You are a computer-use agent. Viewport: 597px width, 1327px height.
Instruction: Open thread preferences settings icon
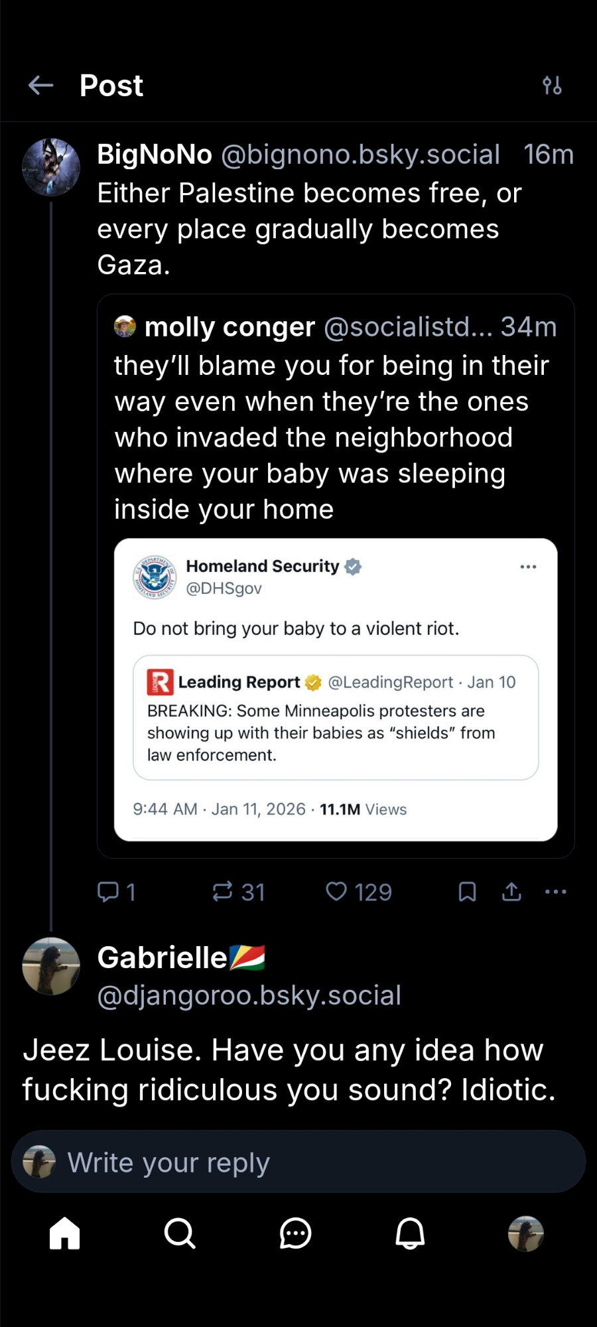552,86
